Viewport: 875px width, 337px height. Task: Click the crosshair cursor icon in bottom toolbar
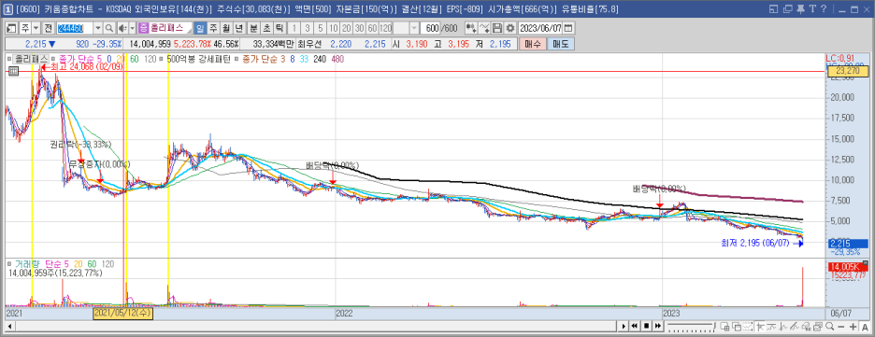coord(761,326)
